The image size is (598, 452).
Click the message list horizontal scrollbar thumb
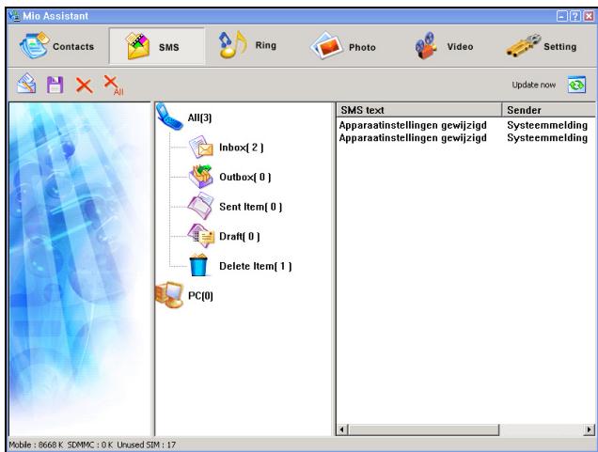pyautogui.click(x=423, y=429)
